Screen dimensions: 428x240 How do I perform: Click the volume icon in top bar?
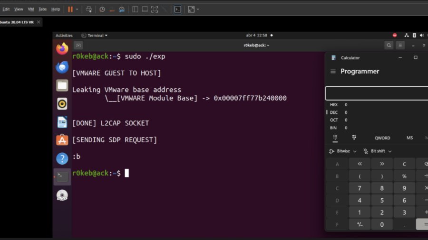422,36
